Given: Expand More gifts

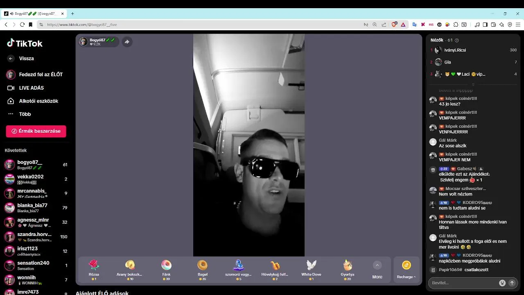Looking at the screenshot, I should pos(377,270).
